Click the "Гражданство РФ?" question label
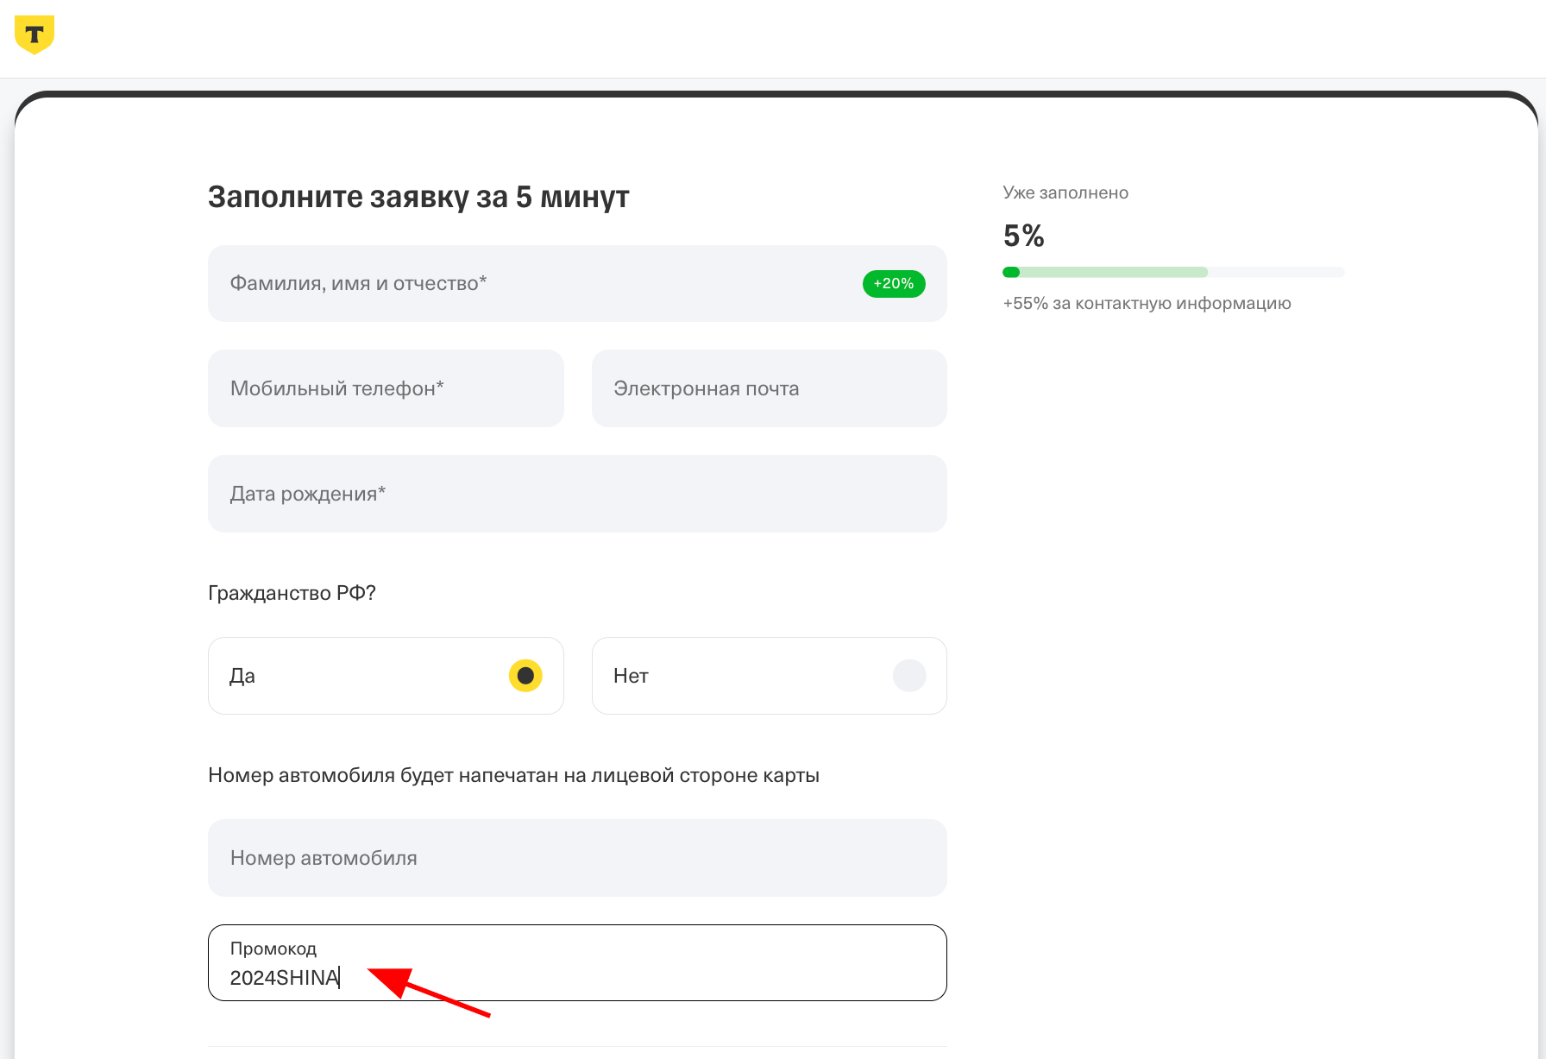 (292, 593)
